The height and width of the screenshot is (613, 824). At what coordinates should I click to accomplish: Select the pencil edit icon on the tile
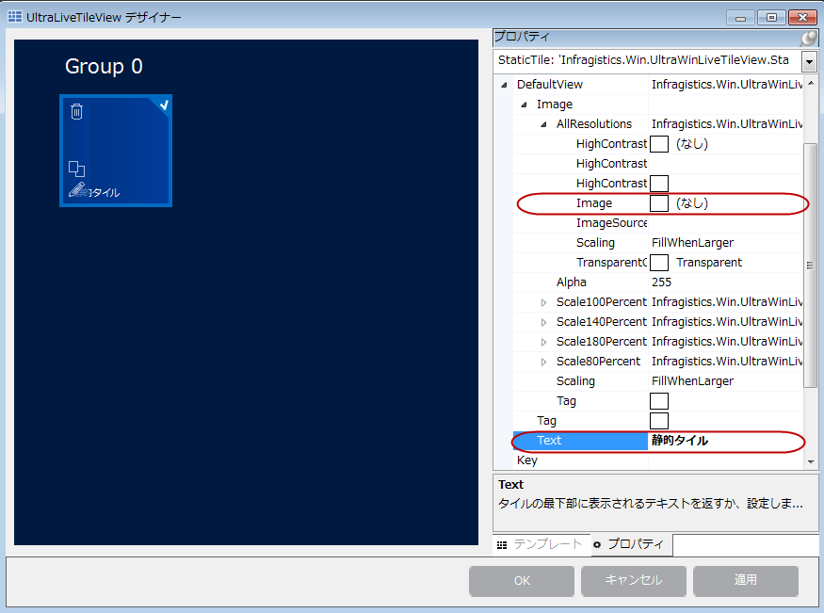(74, 192)
